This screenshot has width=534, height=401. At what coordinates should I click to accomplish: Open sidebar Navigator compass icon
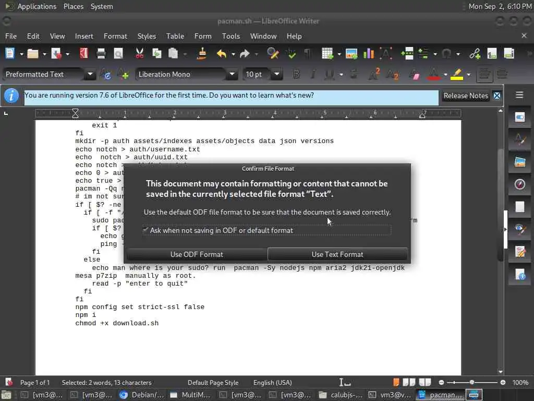click(x=520, y=184)
